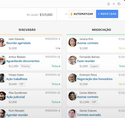This screenshot has height=118, width=125.
Task: Open Carlos Alberto's Assinar contrato lead
Action: click(x=88, y=97)
